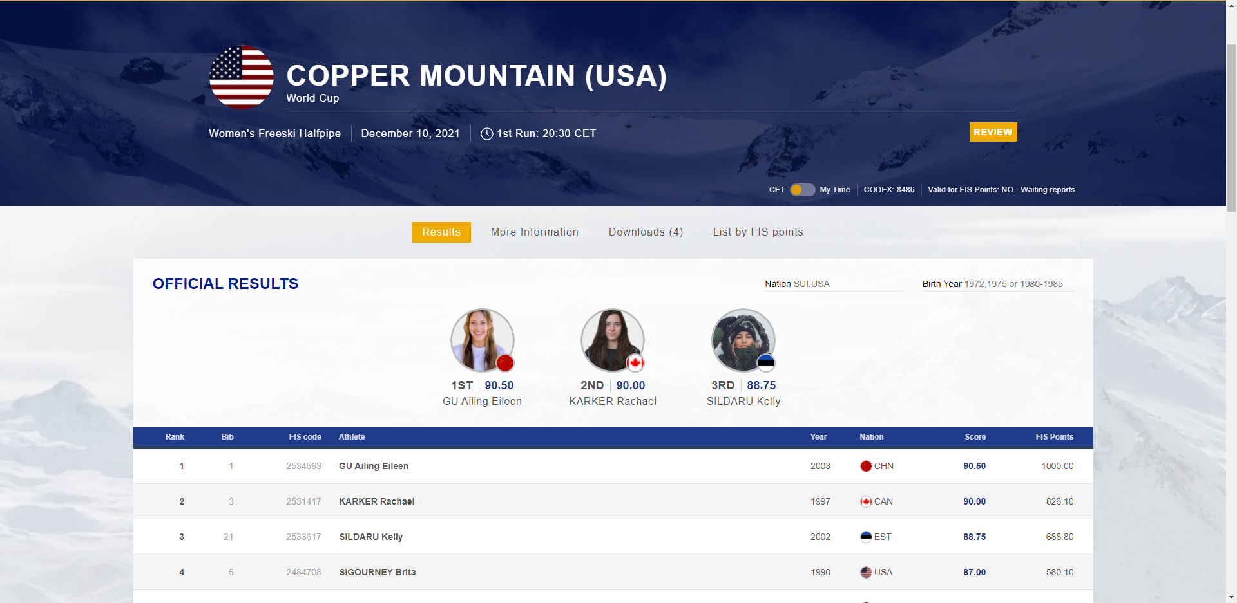This screenshot has height=603, width=1237.
Task: Open GU Ailing Eileen in results table
Action: (374, 467)
